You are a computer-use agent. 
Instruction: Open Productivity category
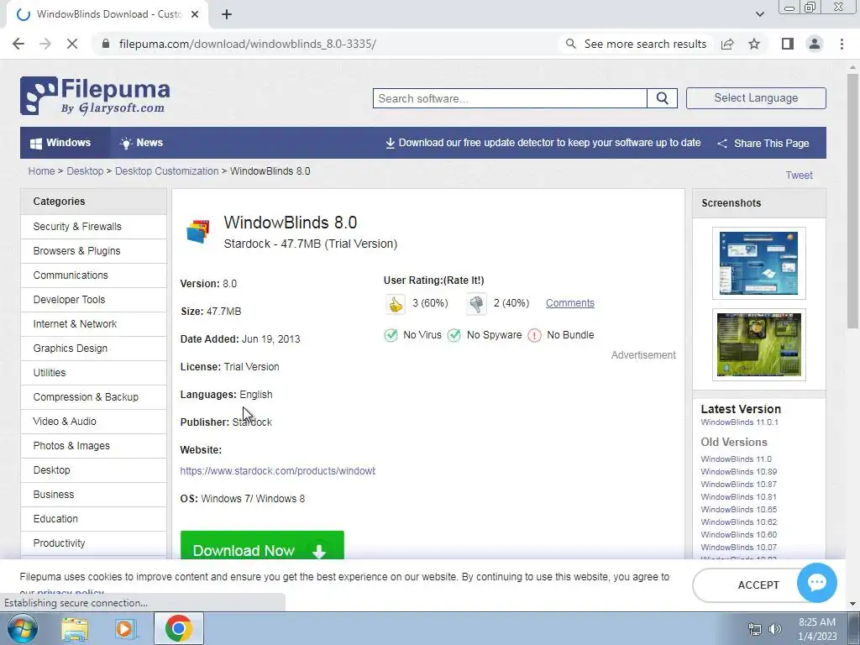point(94,543)
